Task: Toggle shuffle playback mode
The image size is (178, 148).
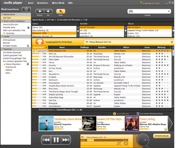Action: (x=119, y=143)
